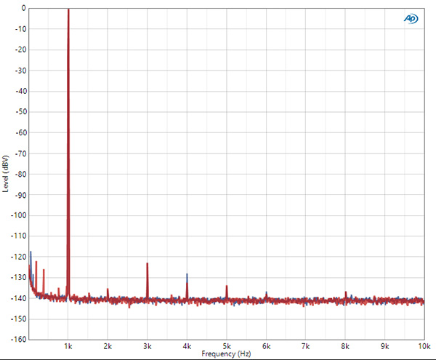This screenshot has height=360, width=436.
Task: Click the tall blue low-frequency spike near -117 dBV
Action: coord(31,252)
